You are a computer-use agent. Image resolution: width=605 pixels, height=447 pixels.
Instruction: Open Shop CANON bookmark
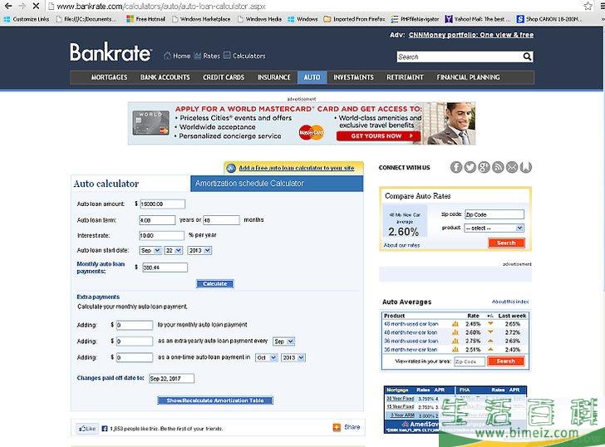pos(549,19)
